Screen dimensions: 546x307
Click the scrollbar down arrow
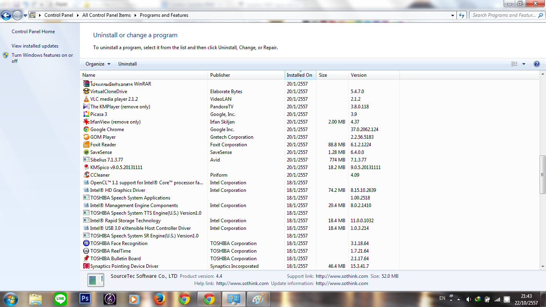pyautogui.click(x=542, y=266)
